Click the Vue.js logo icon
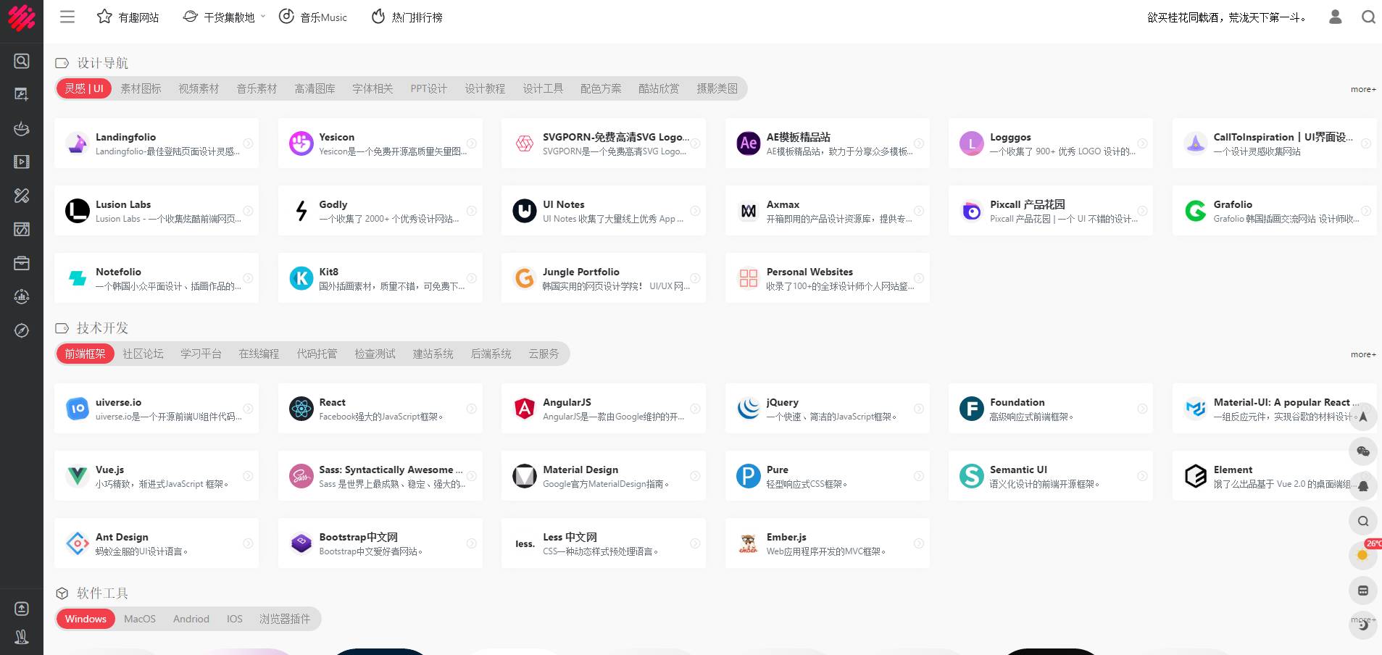Viewport: 1382px width, 655px height. (x=77, y=476)
